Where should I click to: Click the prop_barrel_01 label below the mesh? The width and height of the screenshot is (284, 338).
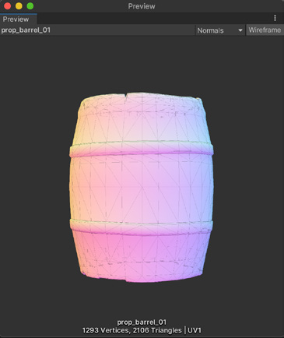(x=142, y=322)
